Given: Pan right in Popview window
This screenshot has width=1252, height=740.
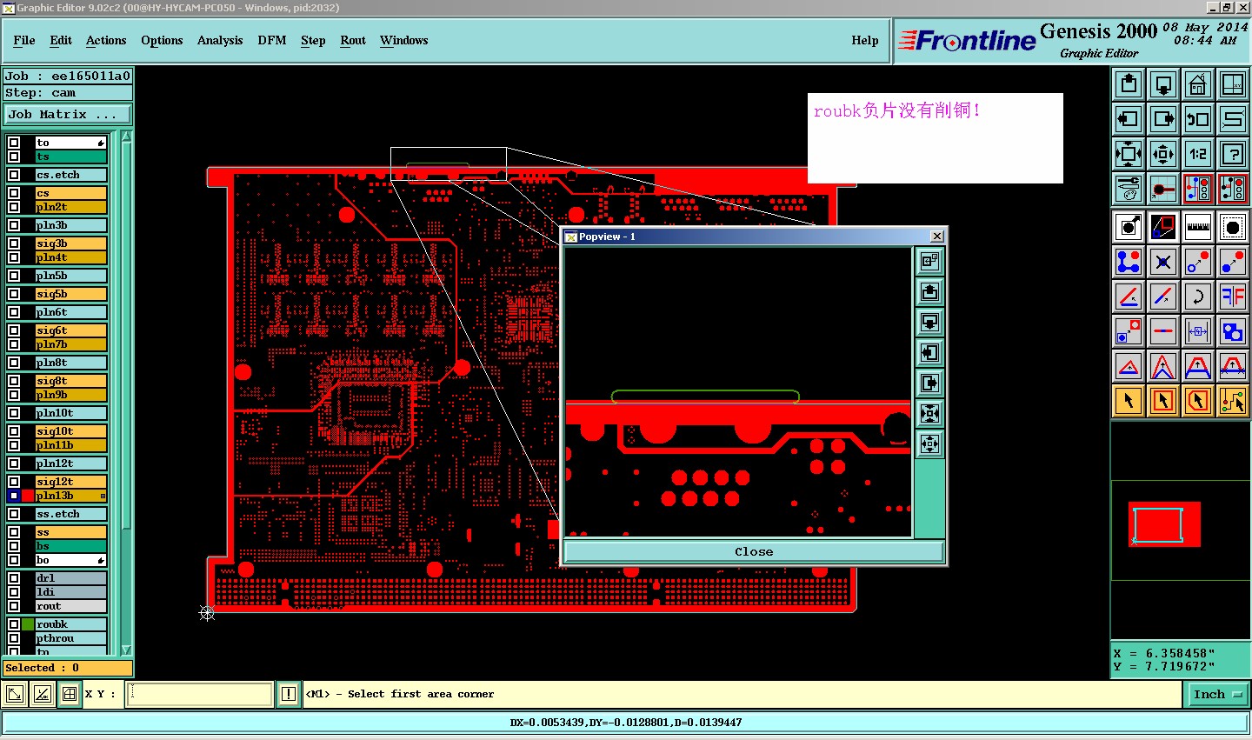Looking at the screenshot, I should coord(929,383).
